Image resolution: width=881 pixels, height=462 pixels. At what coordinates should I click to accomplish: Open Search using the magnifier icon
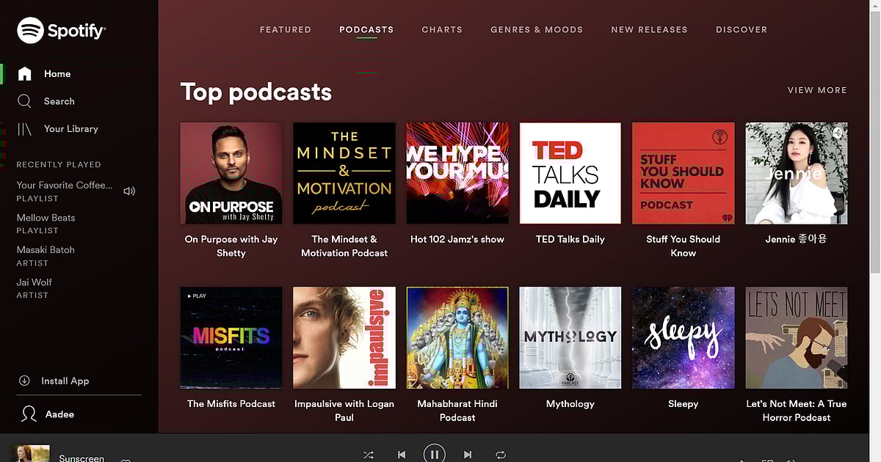click(x=25, y=101)
